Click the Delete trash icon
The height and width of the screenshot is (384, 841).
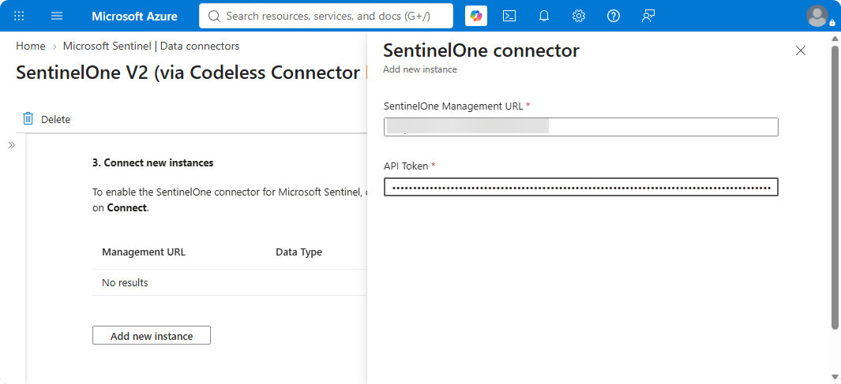click(x=28, y=119)
